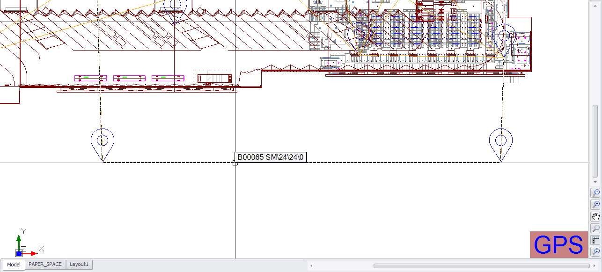This screenshot has width=602, height=272.
Task: Click the GPS button
Action: [x=558, y=244]
